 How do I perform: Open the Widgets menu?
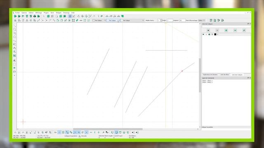59,13
